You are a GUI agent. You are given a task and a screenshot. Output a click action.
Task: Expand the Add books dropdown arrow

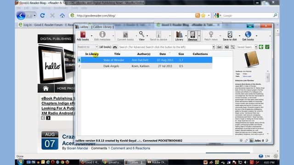[91, 36]
